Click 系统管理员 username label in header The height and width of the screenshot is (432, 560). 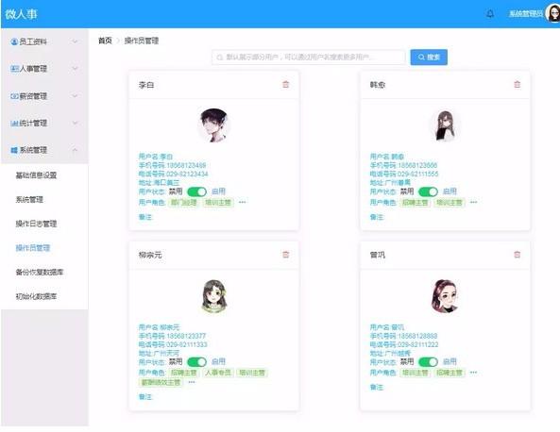point(526,14)
